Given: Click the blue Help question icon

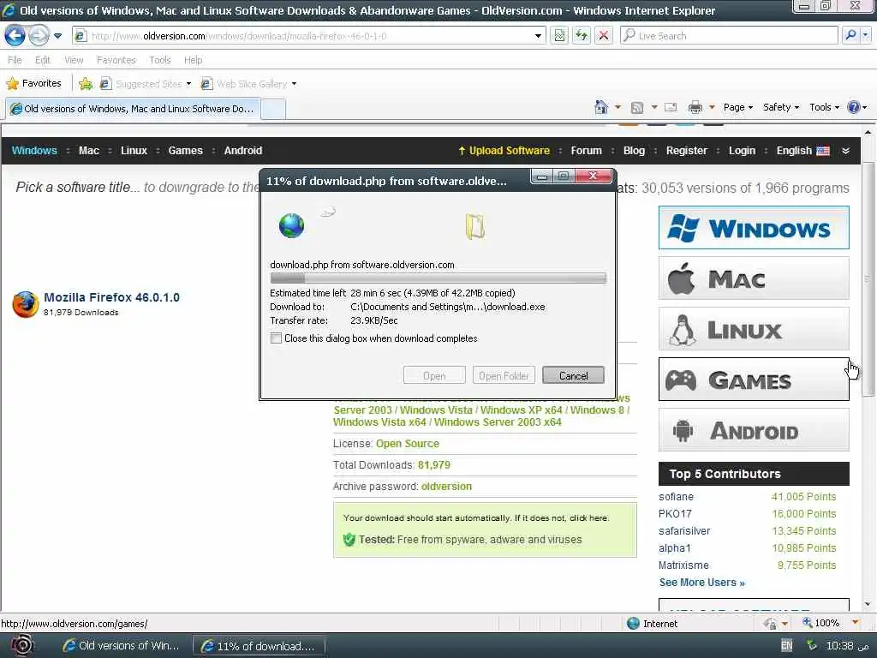Looking at the screenshot, I should click(854, 107).
